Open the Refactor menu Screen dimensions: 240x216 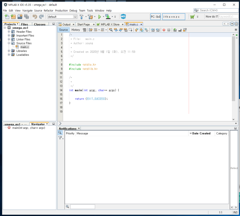click(48, 10)
